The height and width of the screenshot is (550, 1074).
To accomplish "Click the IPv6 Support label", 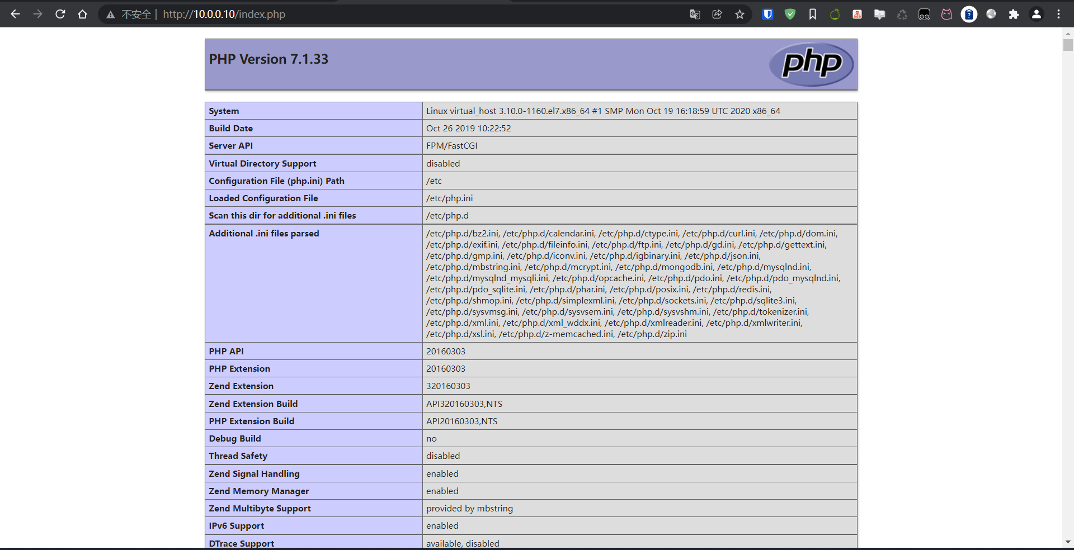I will point(236,526).
